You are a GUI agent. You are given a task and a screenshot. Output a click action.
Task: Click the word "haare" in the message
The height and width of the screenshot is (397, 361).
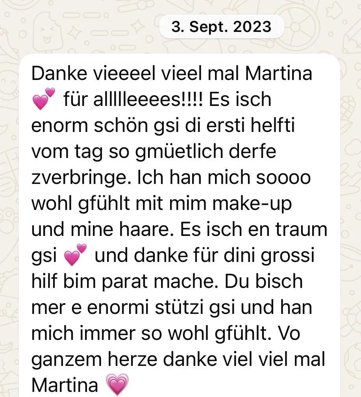[146, 229]
